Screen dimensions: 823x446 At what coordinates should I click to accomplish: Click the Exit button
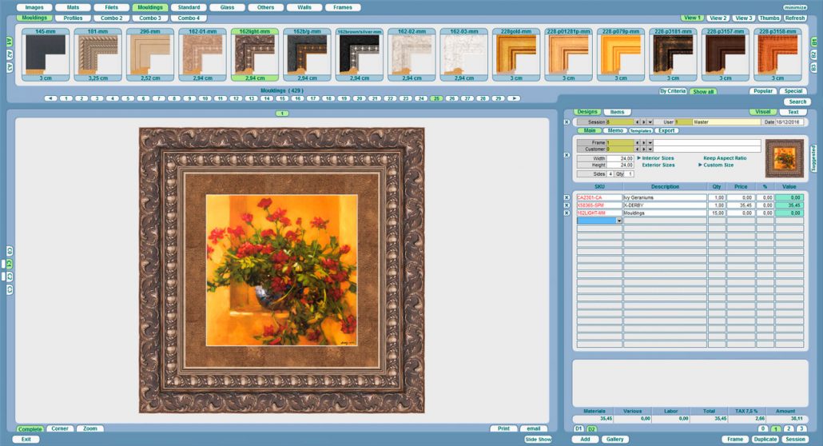[x=26, y=439]
